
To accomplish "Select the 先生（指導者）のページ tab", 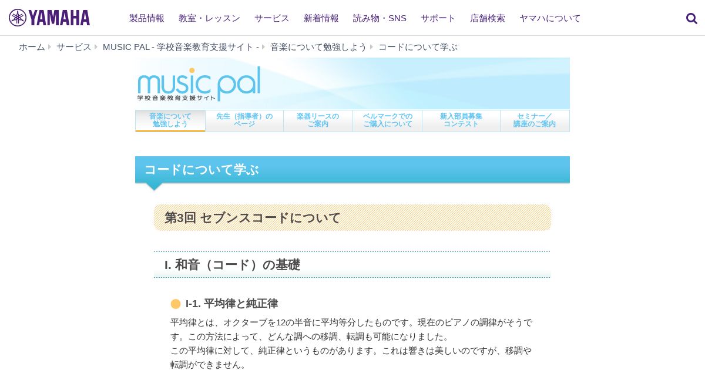I will tap(244, 120).
